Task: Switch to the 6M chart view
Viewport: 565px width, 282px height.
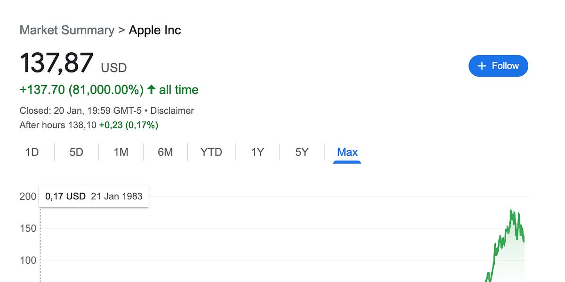Action: [x=165, y=152]
